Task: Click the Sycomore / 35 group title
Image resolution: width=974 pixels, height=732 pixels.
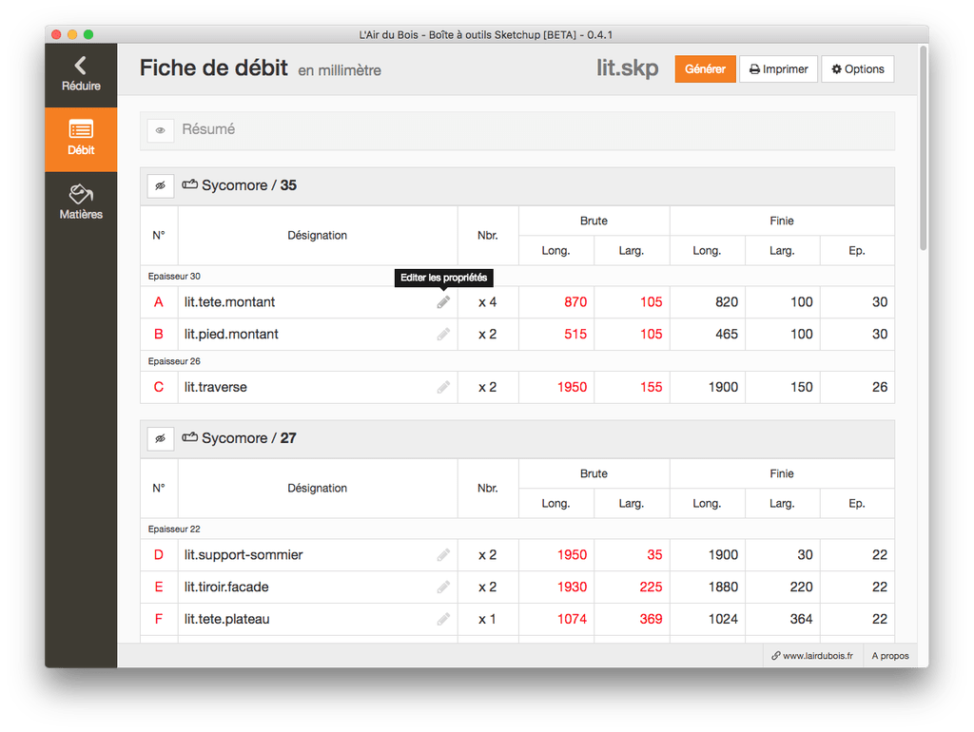Action: (x=249, y=185)
